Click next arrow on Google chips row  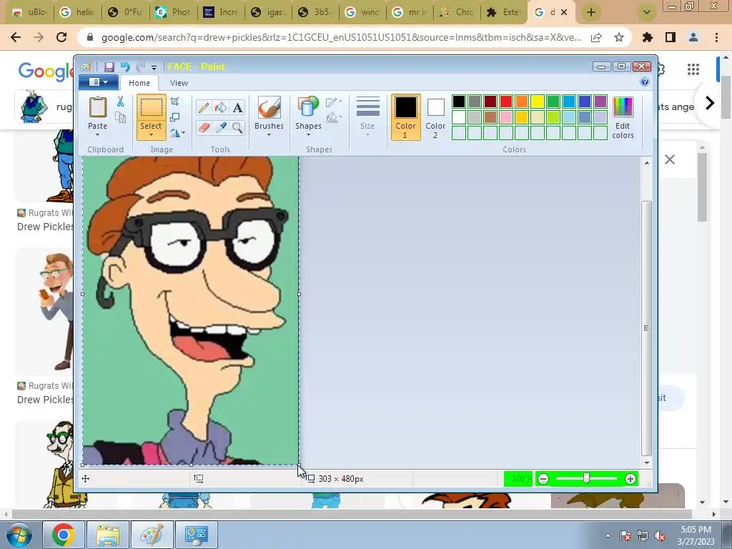(710, 103)
